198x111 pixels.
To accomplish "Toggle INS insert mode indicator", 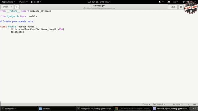I will click(x=194, y=104).
